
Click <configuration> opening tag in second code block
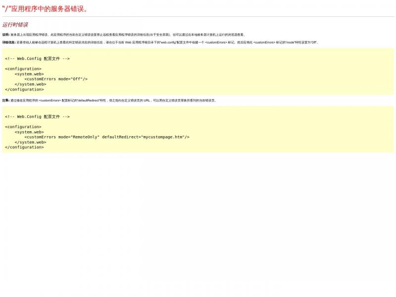tap(23, 127)
